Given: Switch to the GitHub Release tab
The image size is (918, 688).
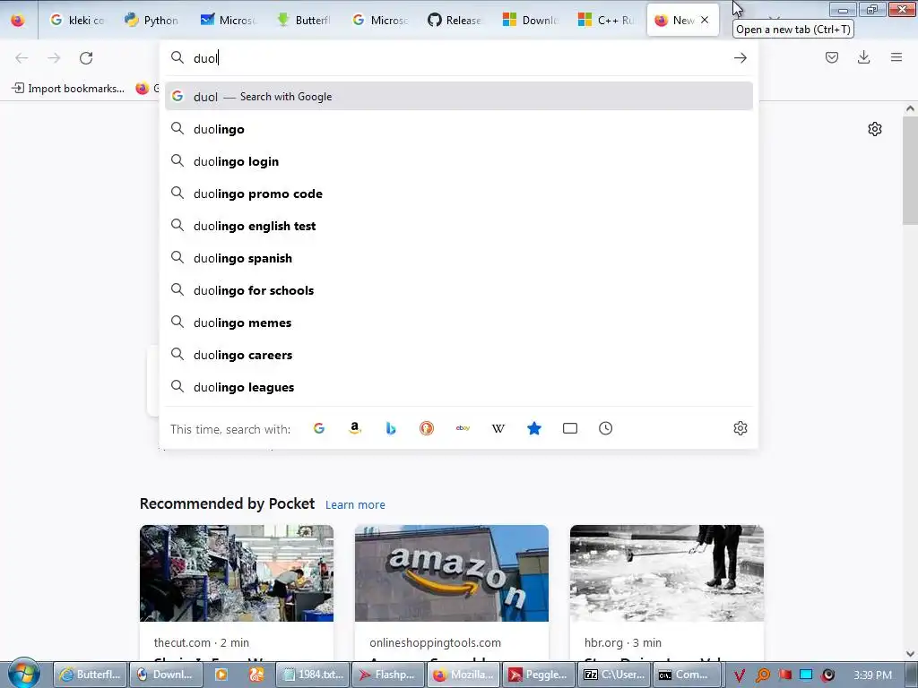Looking at the screenshot, I should [455, 20].
